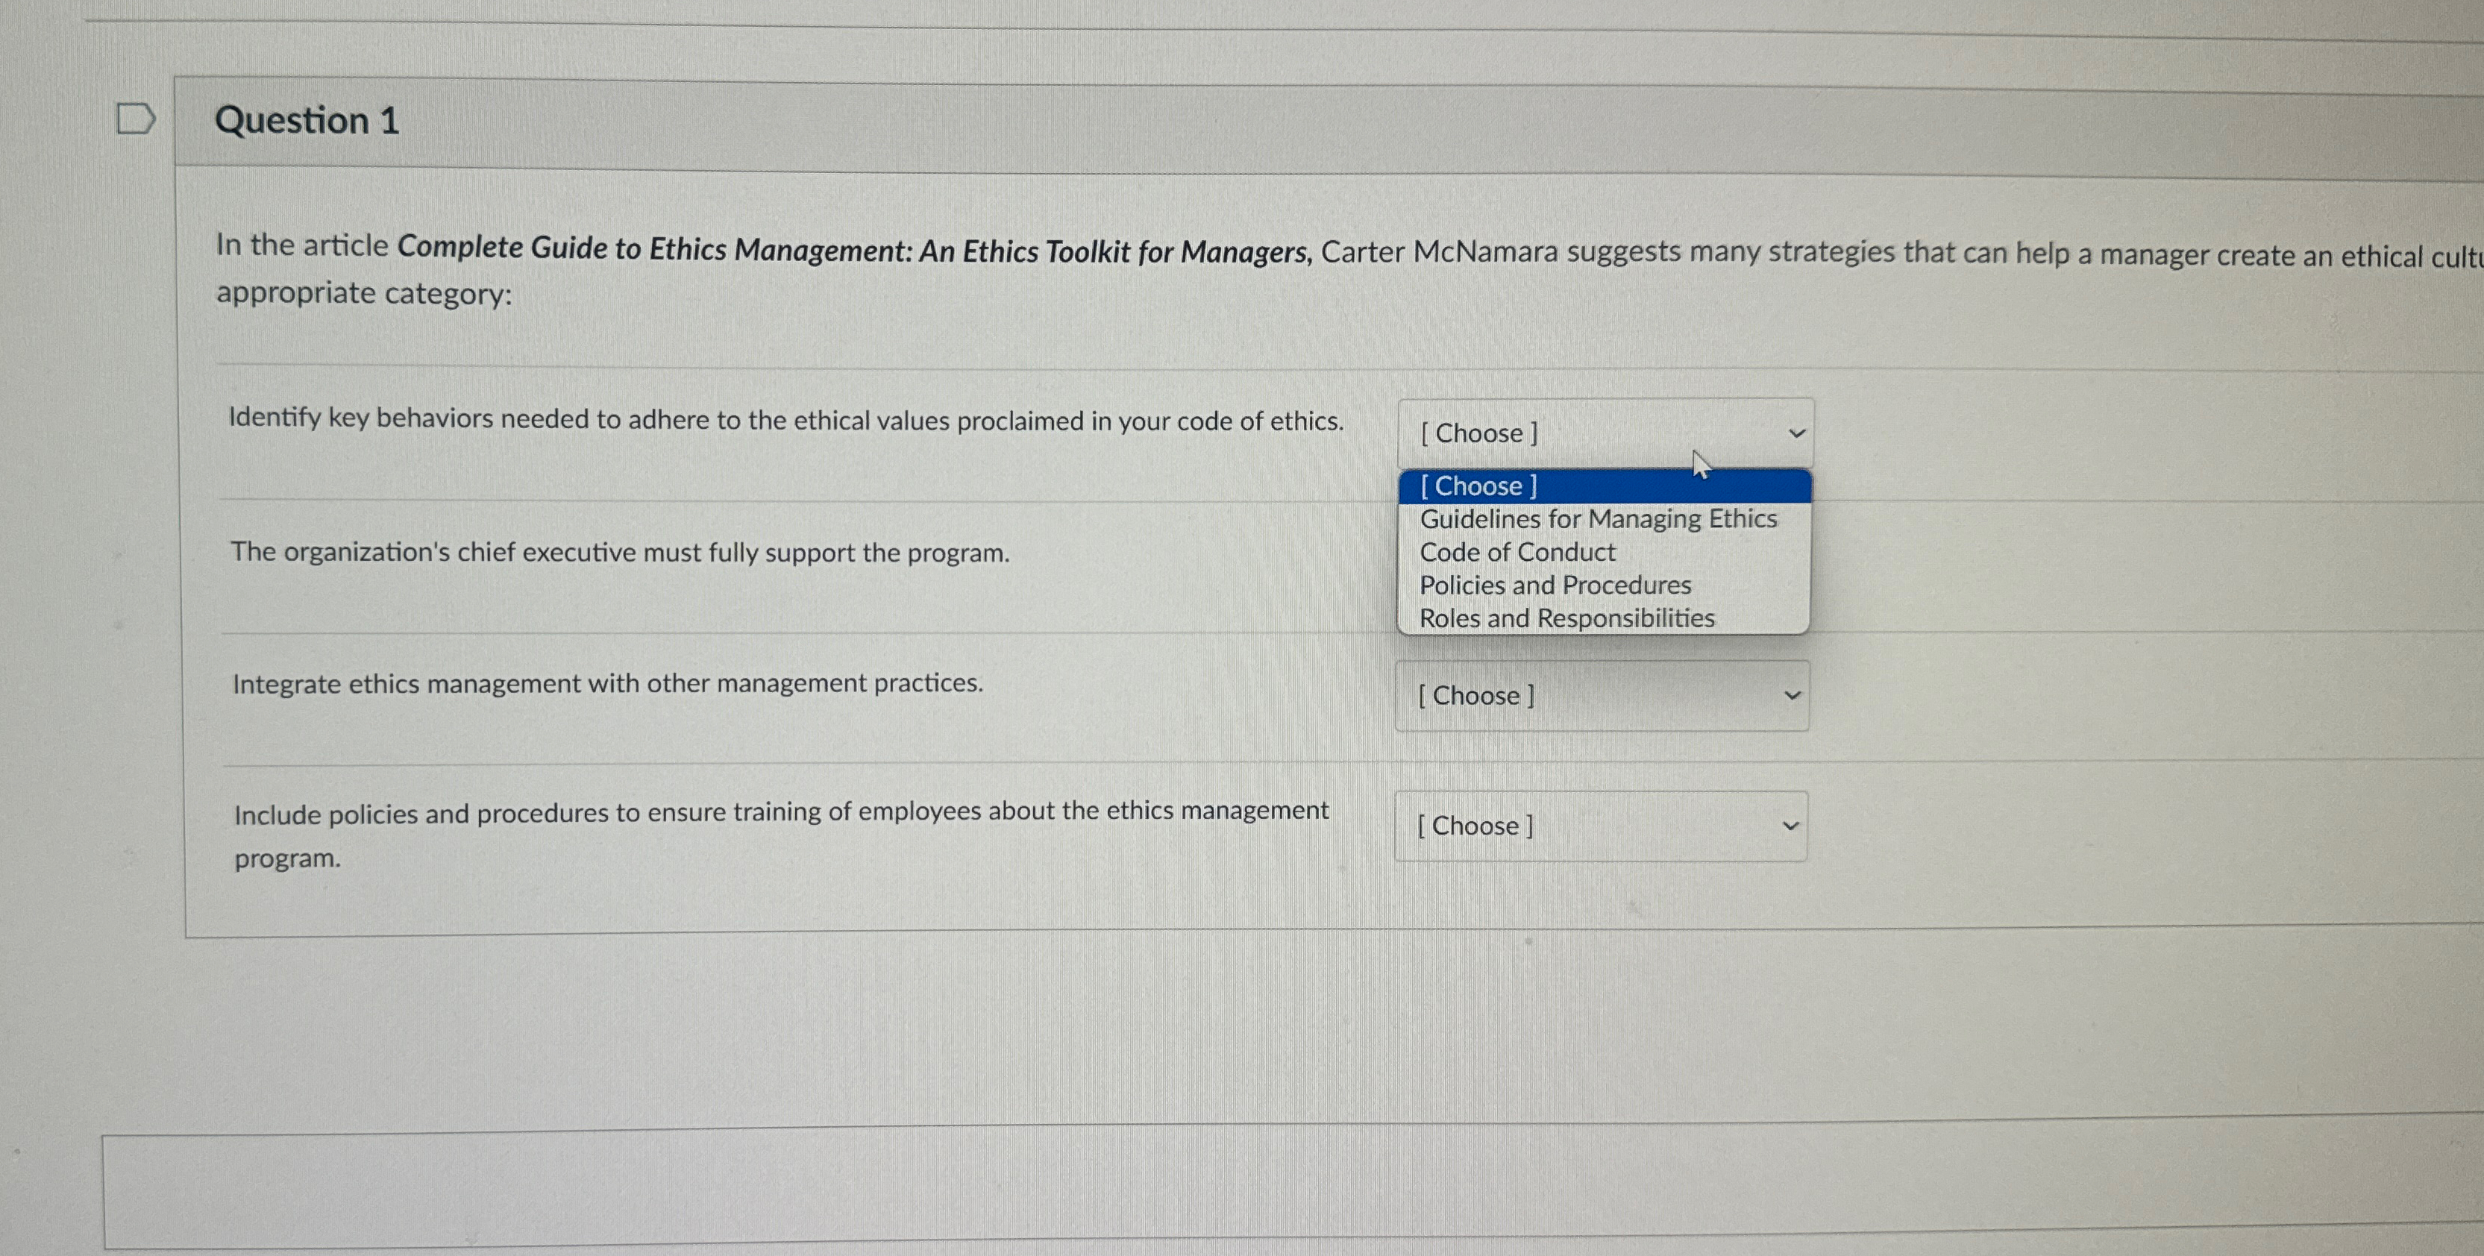Pick Roles and Responsibilities option
This screenshot has width=2484, height=1256.
pyautogui.click(x=1566, y=618)
